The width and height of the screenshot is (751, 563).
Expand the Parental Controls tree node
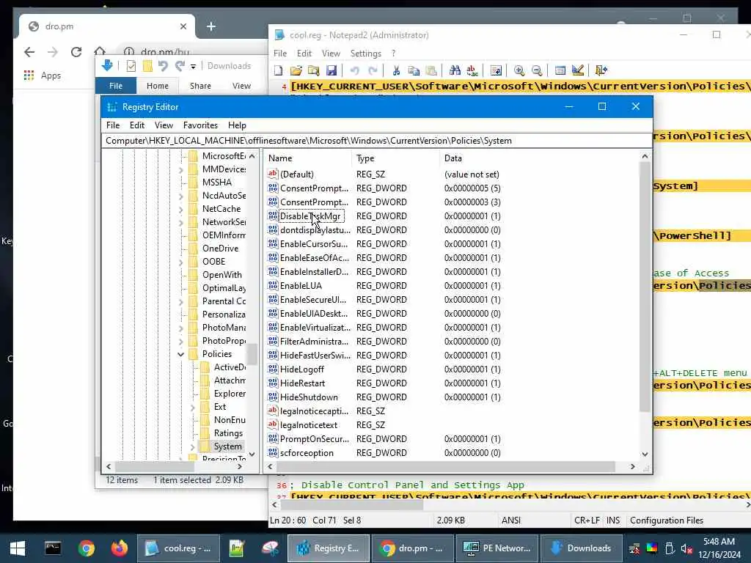(x=180, y=301)
